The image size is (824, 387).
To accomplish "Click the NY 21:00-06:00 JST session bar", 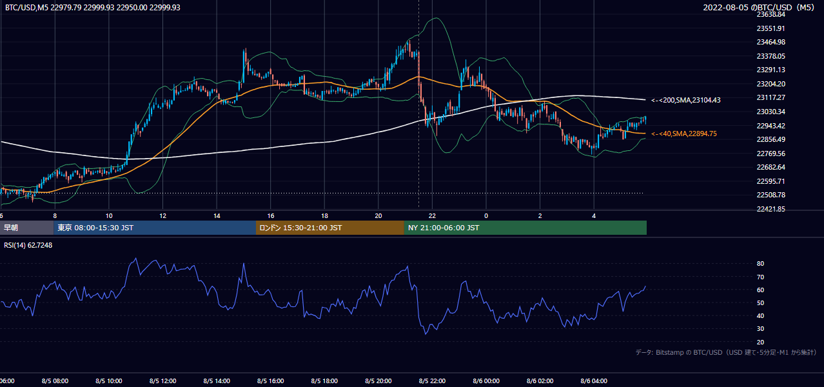I will [525, 228].
